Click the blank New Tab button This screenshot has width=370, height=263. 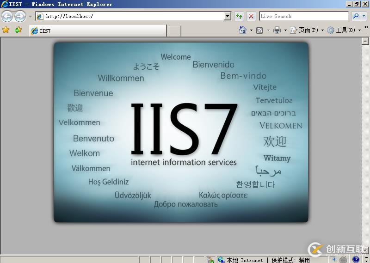(x=174, y=31)
